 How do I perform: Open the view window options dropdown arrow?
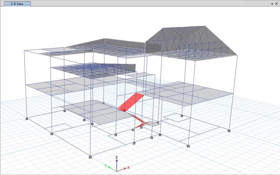pos(272,4)
